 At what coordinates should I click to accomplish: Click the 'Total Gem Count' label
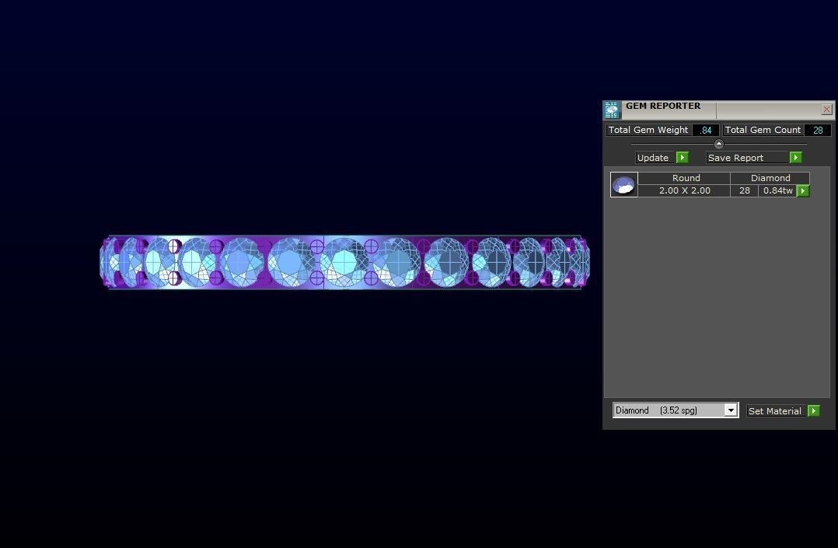pos(763,130)
